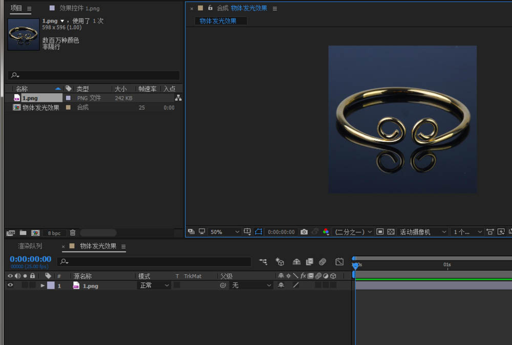Image resolution: width=512 pixels, height=345 pixels.
Task: Open the 正常 blending mode dropdown
Action: (x=154, y=286)
